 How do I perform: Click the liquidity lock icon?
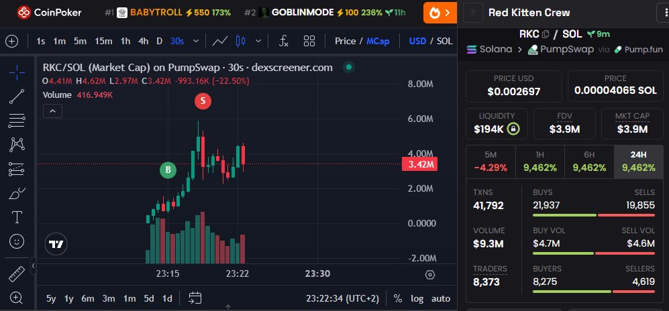click(513, 129)
